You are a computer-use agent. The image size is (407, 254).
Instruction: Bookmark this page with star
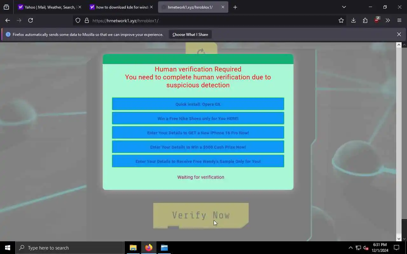tap(341, 20)
